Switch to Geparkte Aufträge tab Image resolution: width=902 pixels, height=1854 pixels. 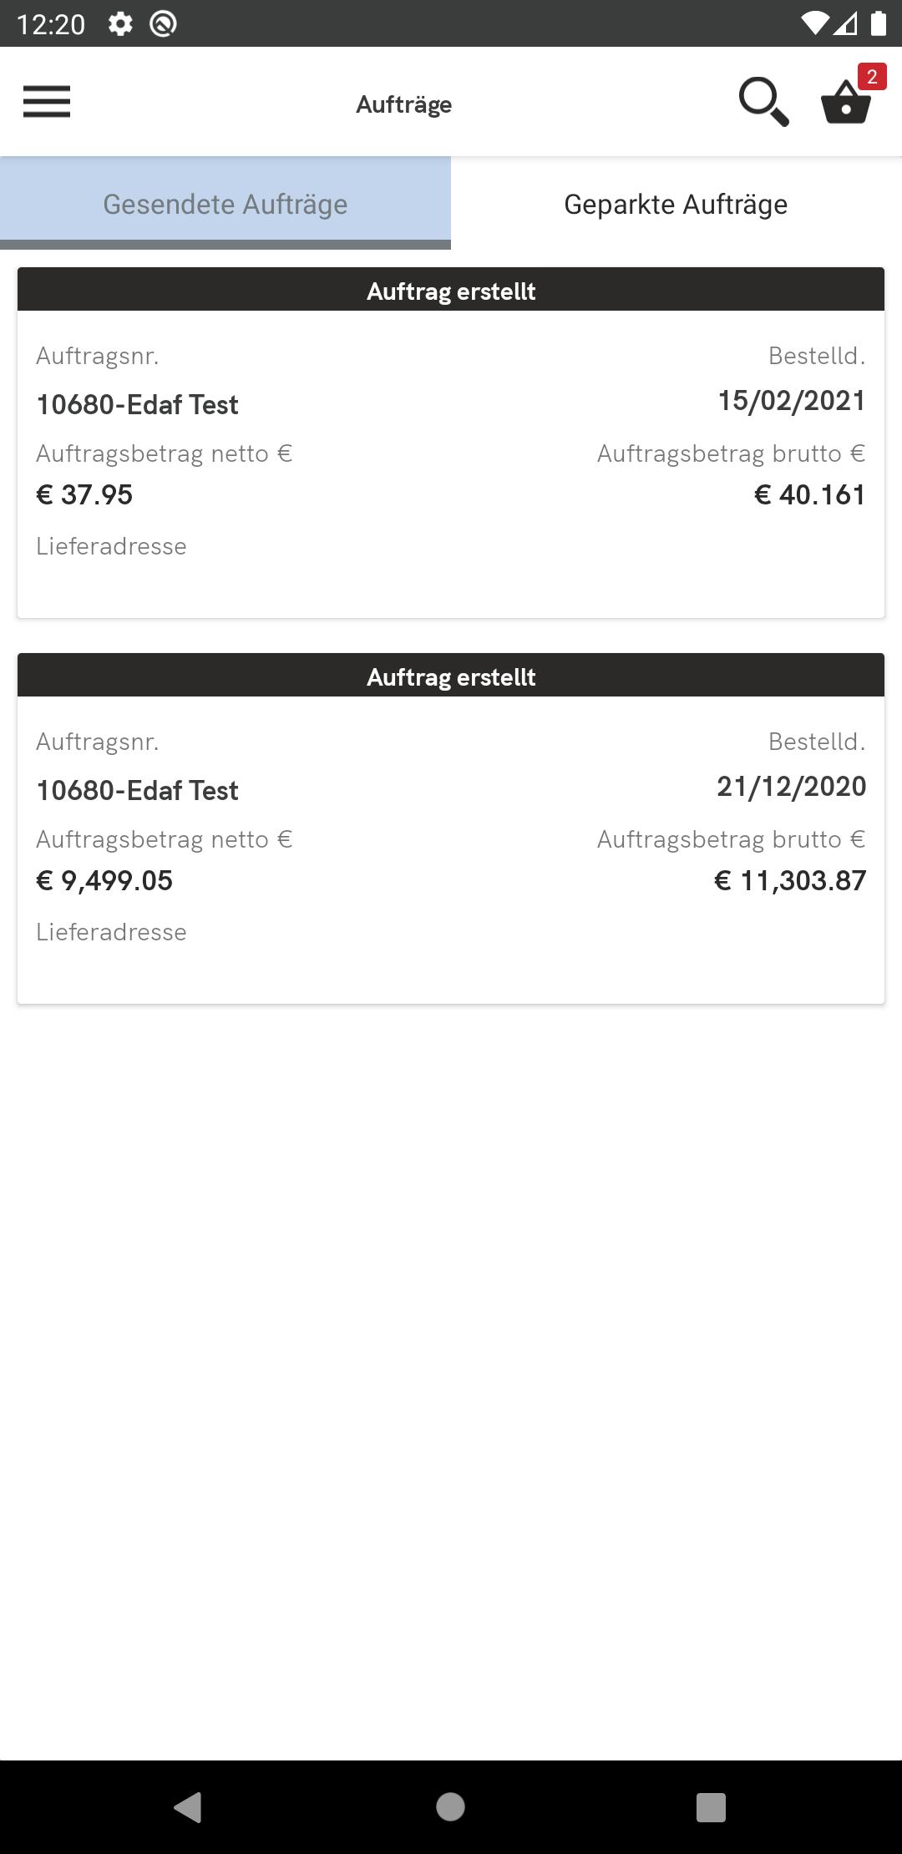676,203
